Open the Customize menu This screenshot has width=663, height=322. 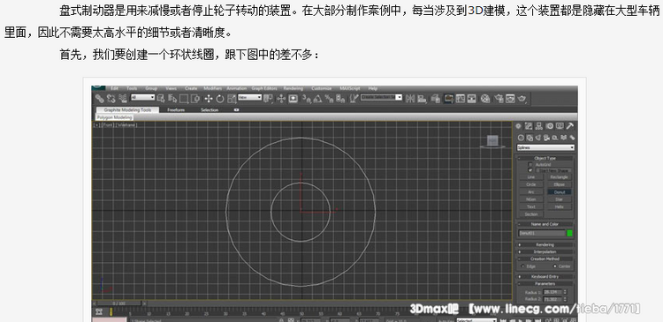coord(322,88)
